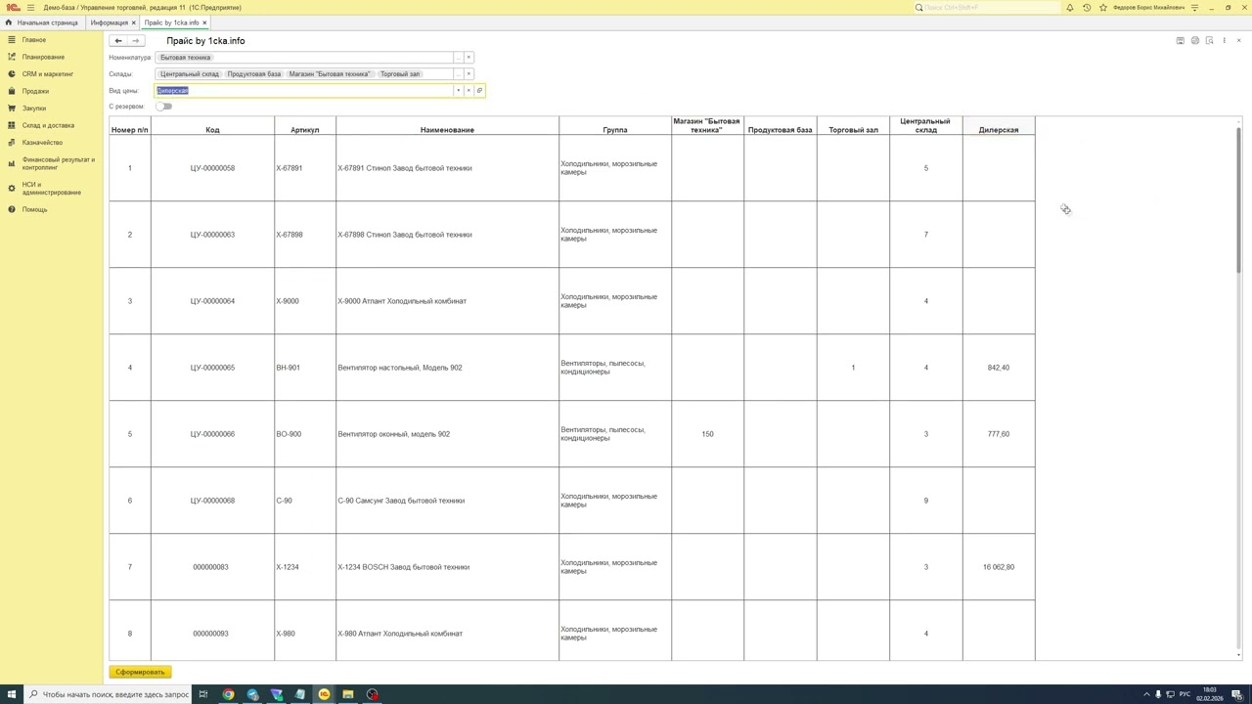This screenshot has width=1252, height=704.
Task: Click the search magnifier icon in top bar
Action: 918,7
